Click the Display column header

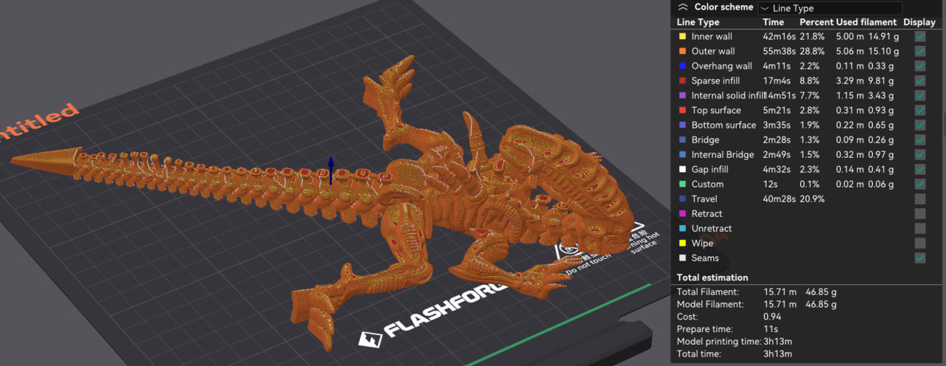[x=919, y=22]
